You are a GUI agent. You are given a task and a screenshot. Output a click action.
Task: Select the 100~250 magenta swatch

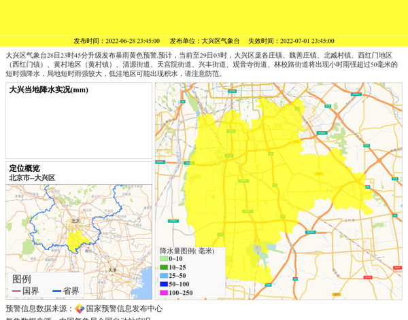click(x=163, y=293)
